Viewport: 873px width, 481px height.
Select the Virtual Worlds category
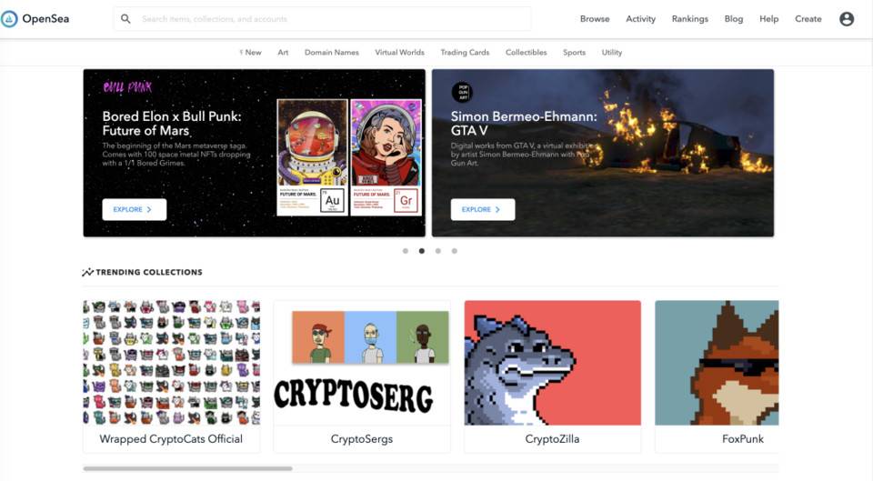click(399, 53)
